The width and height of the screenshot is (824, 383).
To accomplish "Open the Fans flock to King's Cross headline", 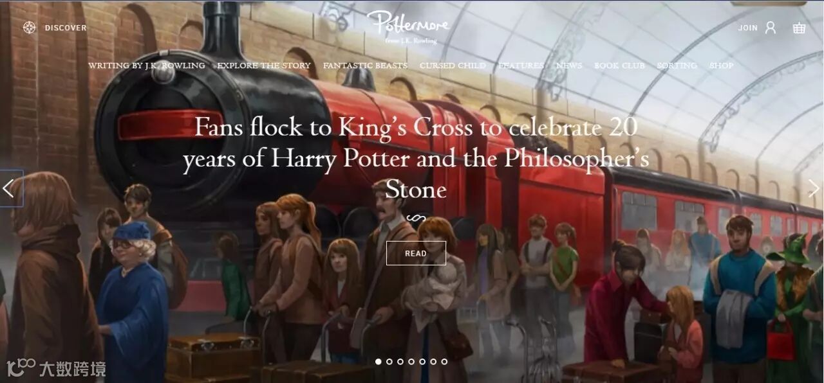I will coord(416,158).
